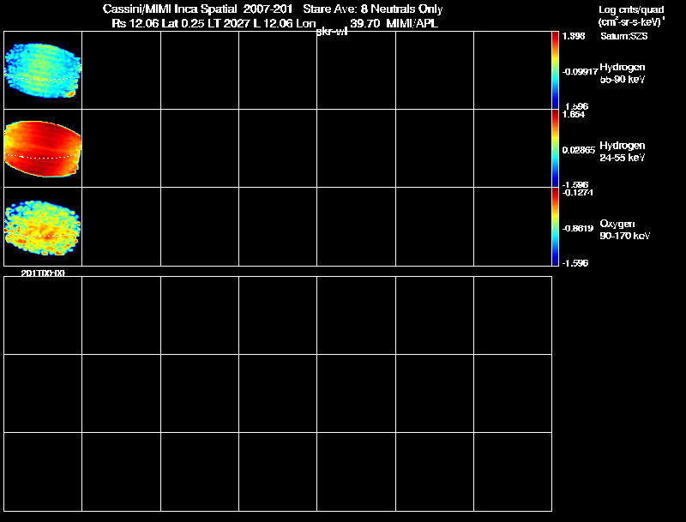Viewport: 686px width, 522px height.
Task: Select the Hydrogen 55-90 keV label
Action: pyautogui.click(x=623, y=73)
